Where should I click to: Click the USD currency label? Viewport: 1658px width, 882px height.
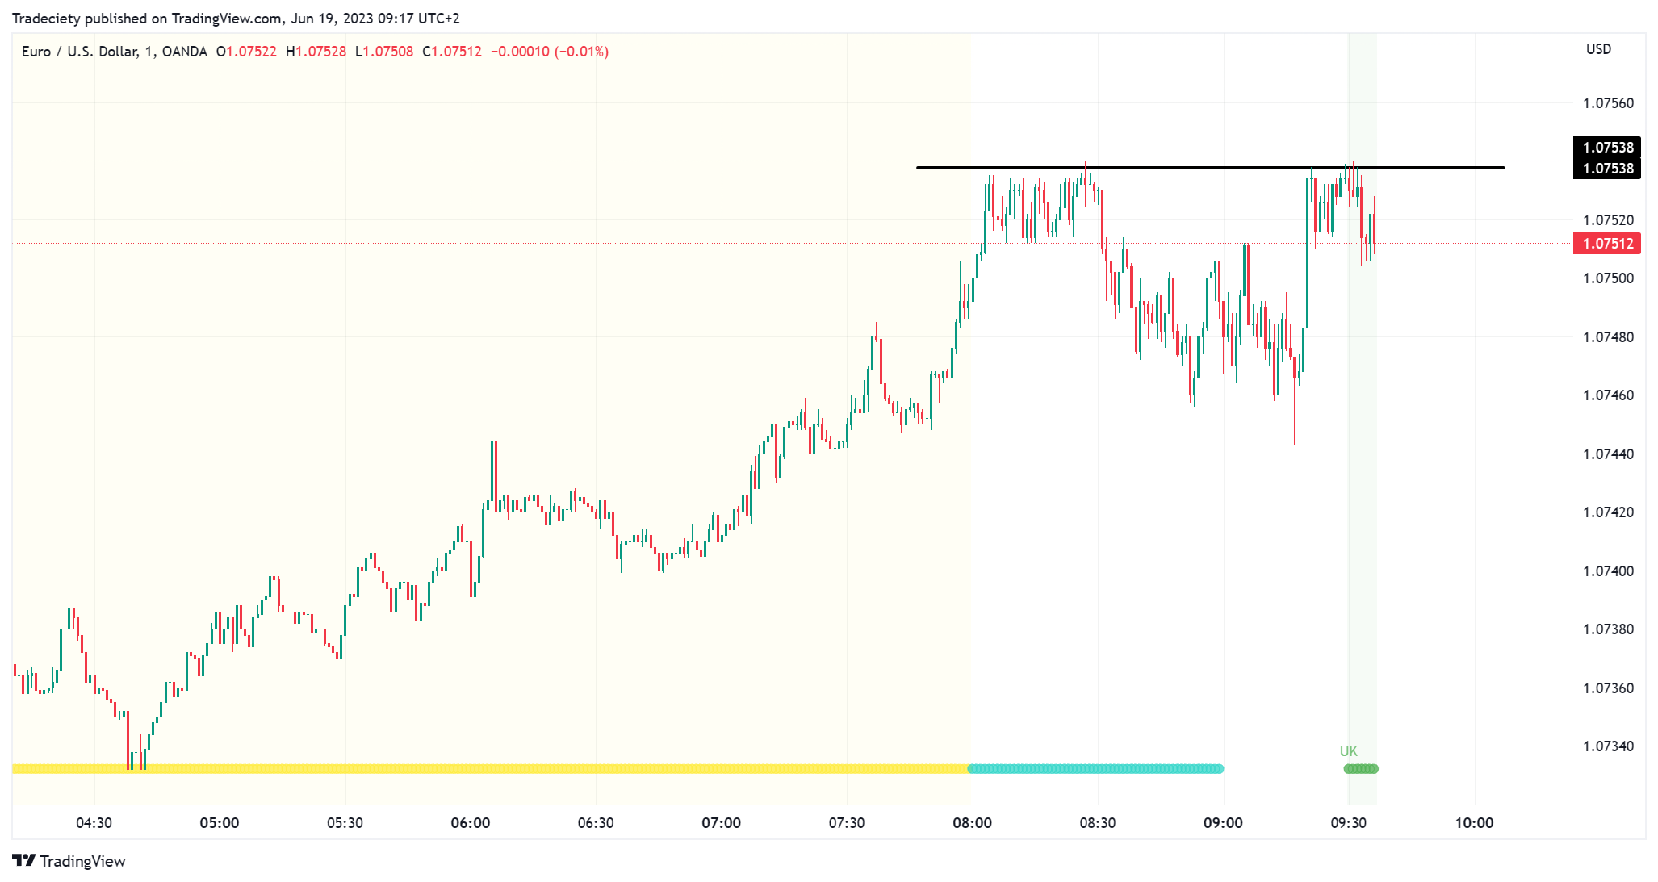tap(1598, 49)
